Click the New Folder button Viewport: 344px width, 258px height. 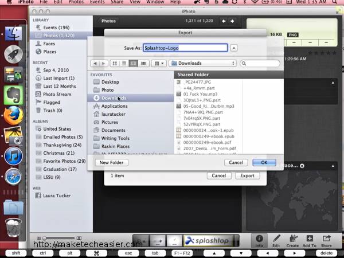click(112, 163)
